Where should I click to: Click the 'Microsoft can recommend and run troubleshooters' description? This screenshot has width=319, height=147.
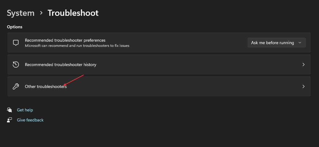(77, 46)
